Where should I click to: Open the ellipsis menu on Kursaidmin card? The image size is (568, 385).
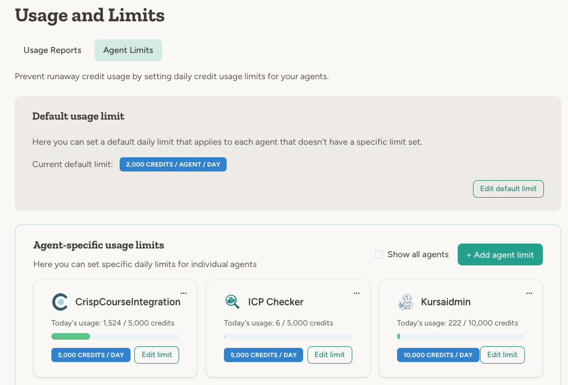[x=529, y=292]
